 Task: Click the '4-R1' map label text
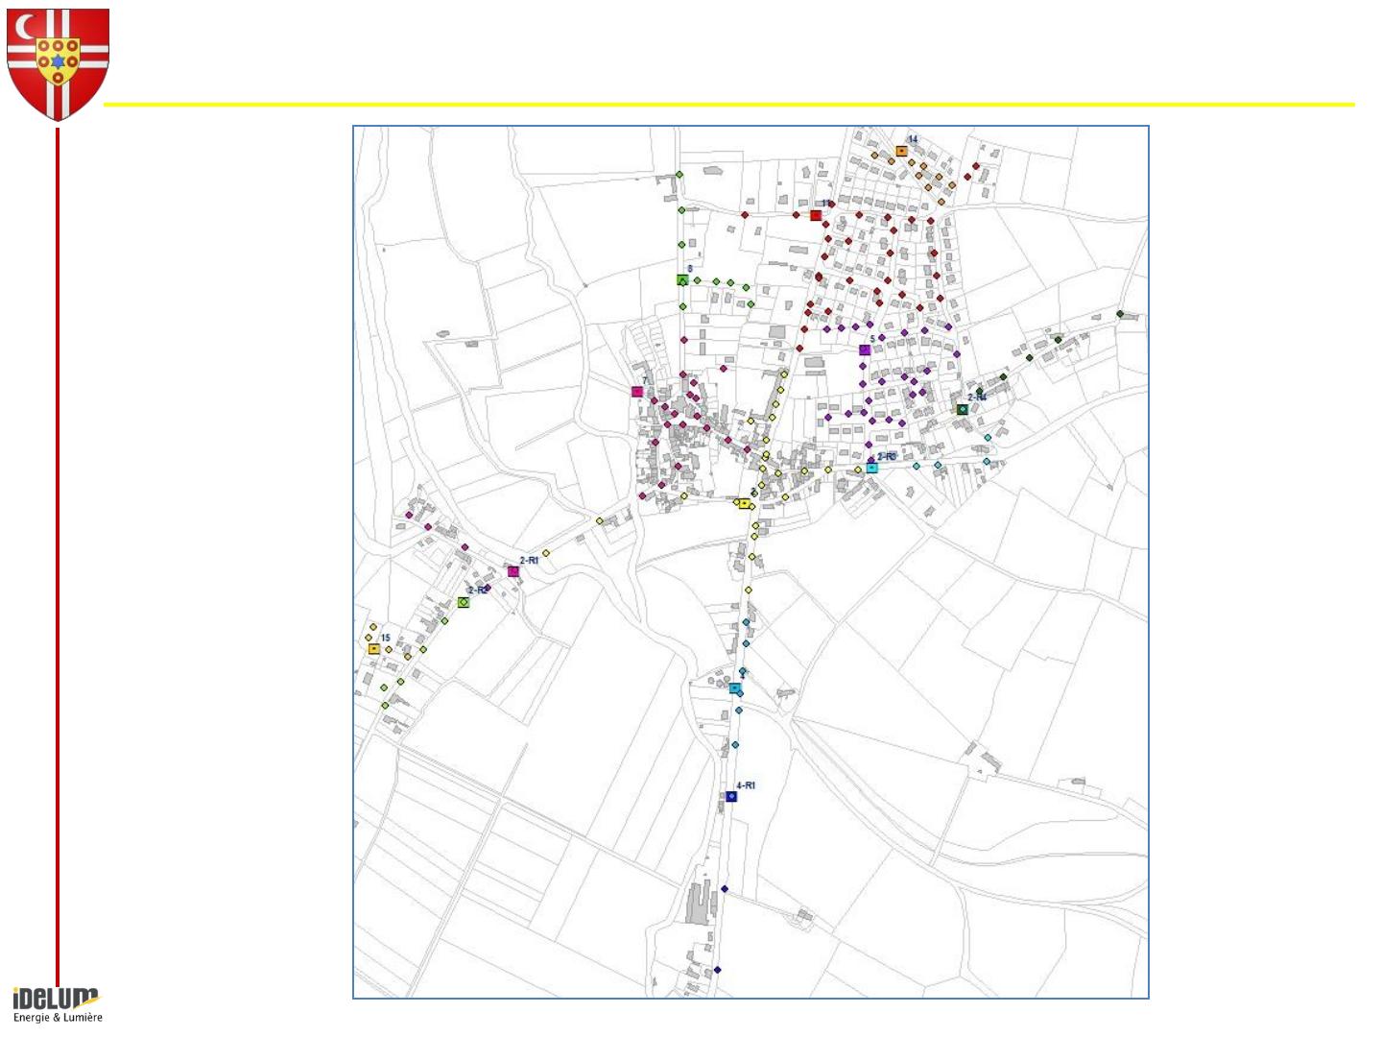pyautogui.click(x=746, y=785)
